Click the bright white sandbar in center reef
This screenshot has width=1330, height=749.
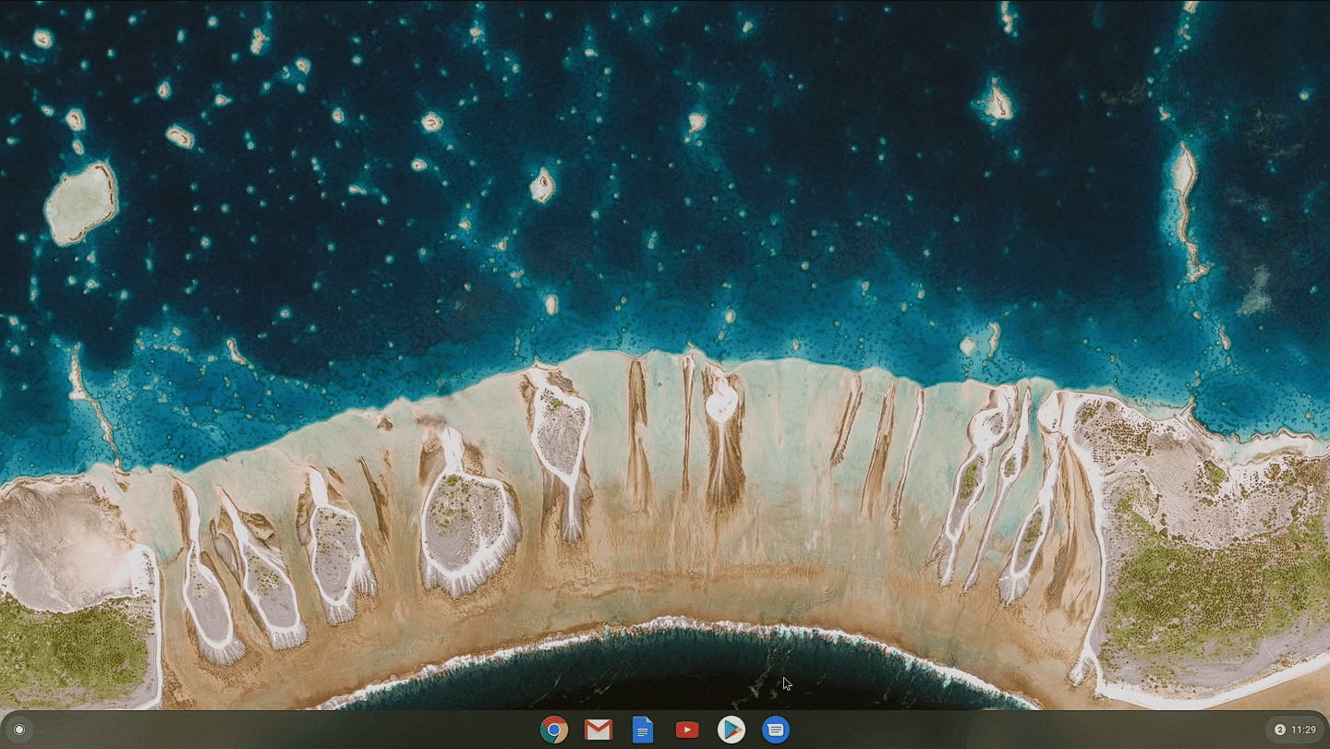721,403
